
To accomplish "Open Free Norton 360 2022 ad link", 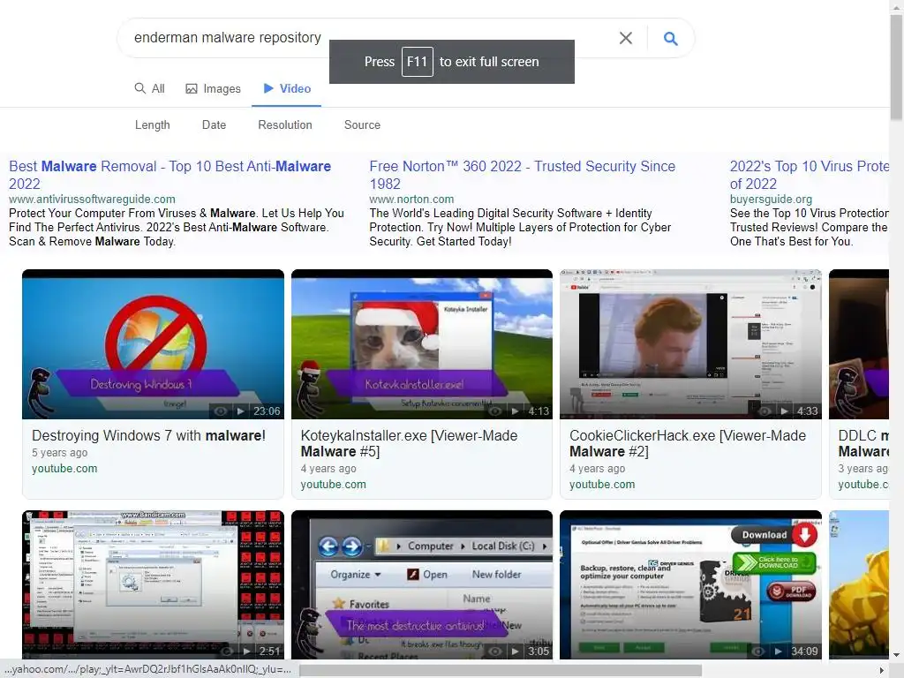I will click(523, 175).
